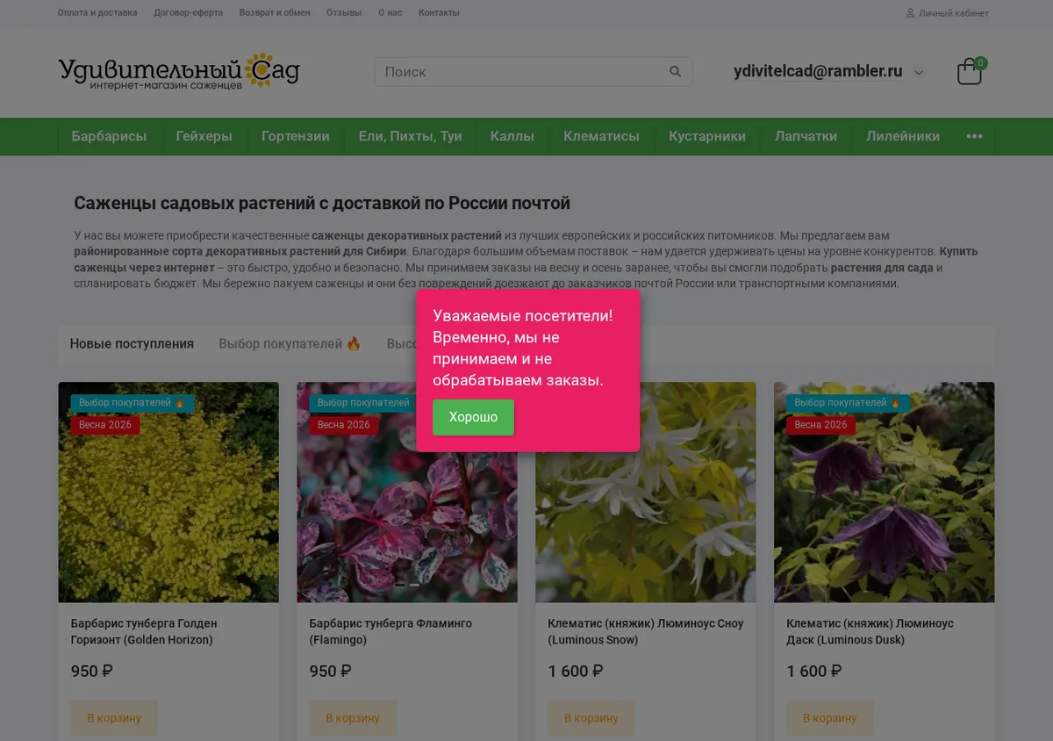Go to Гортензии in the green menu

(295, 136)
